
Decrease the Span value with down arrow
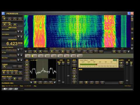[x=18, y=50]
